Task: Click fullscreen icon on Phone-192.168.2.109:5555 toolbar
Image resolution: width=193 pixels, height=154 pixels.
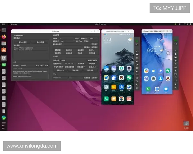Action: tap(137, 44)
